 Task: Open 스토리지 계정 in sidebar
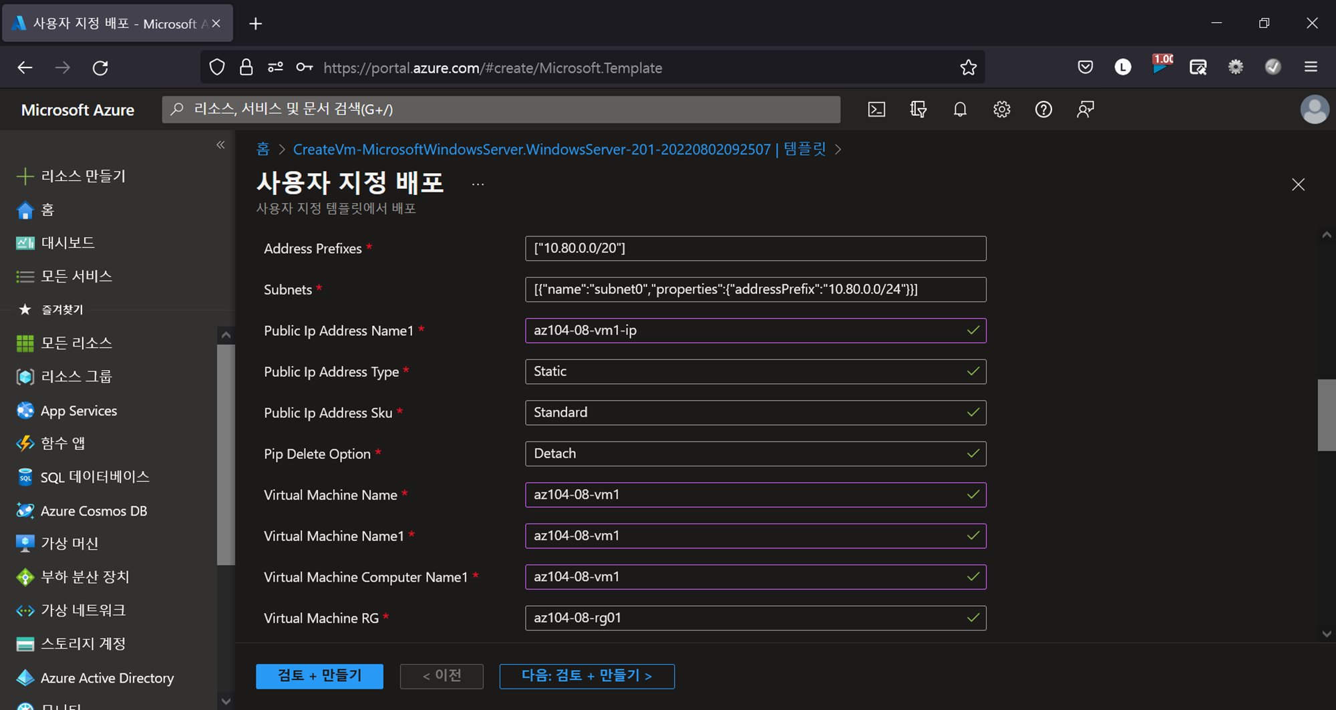[x=70, y=644]
